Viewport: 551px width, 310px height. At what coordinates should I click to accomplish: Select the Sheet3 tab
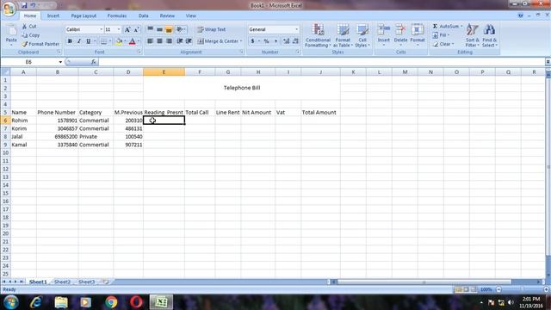pos(86,282)
